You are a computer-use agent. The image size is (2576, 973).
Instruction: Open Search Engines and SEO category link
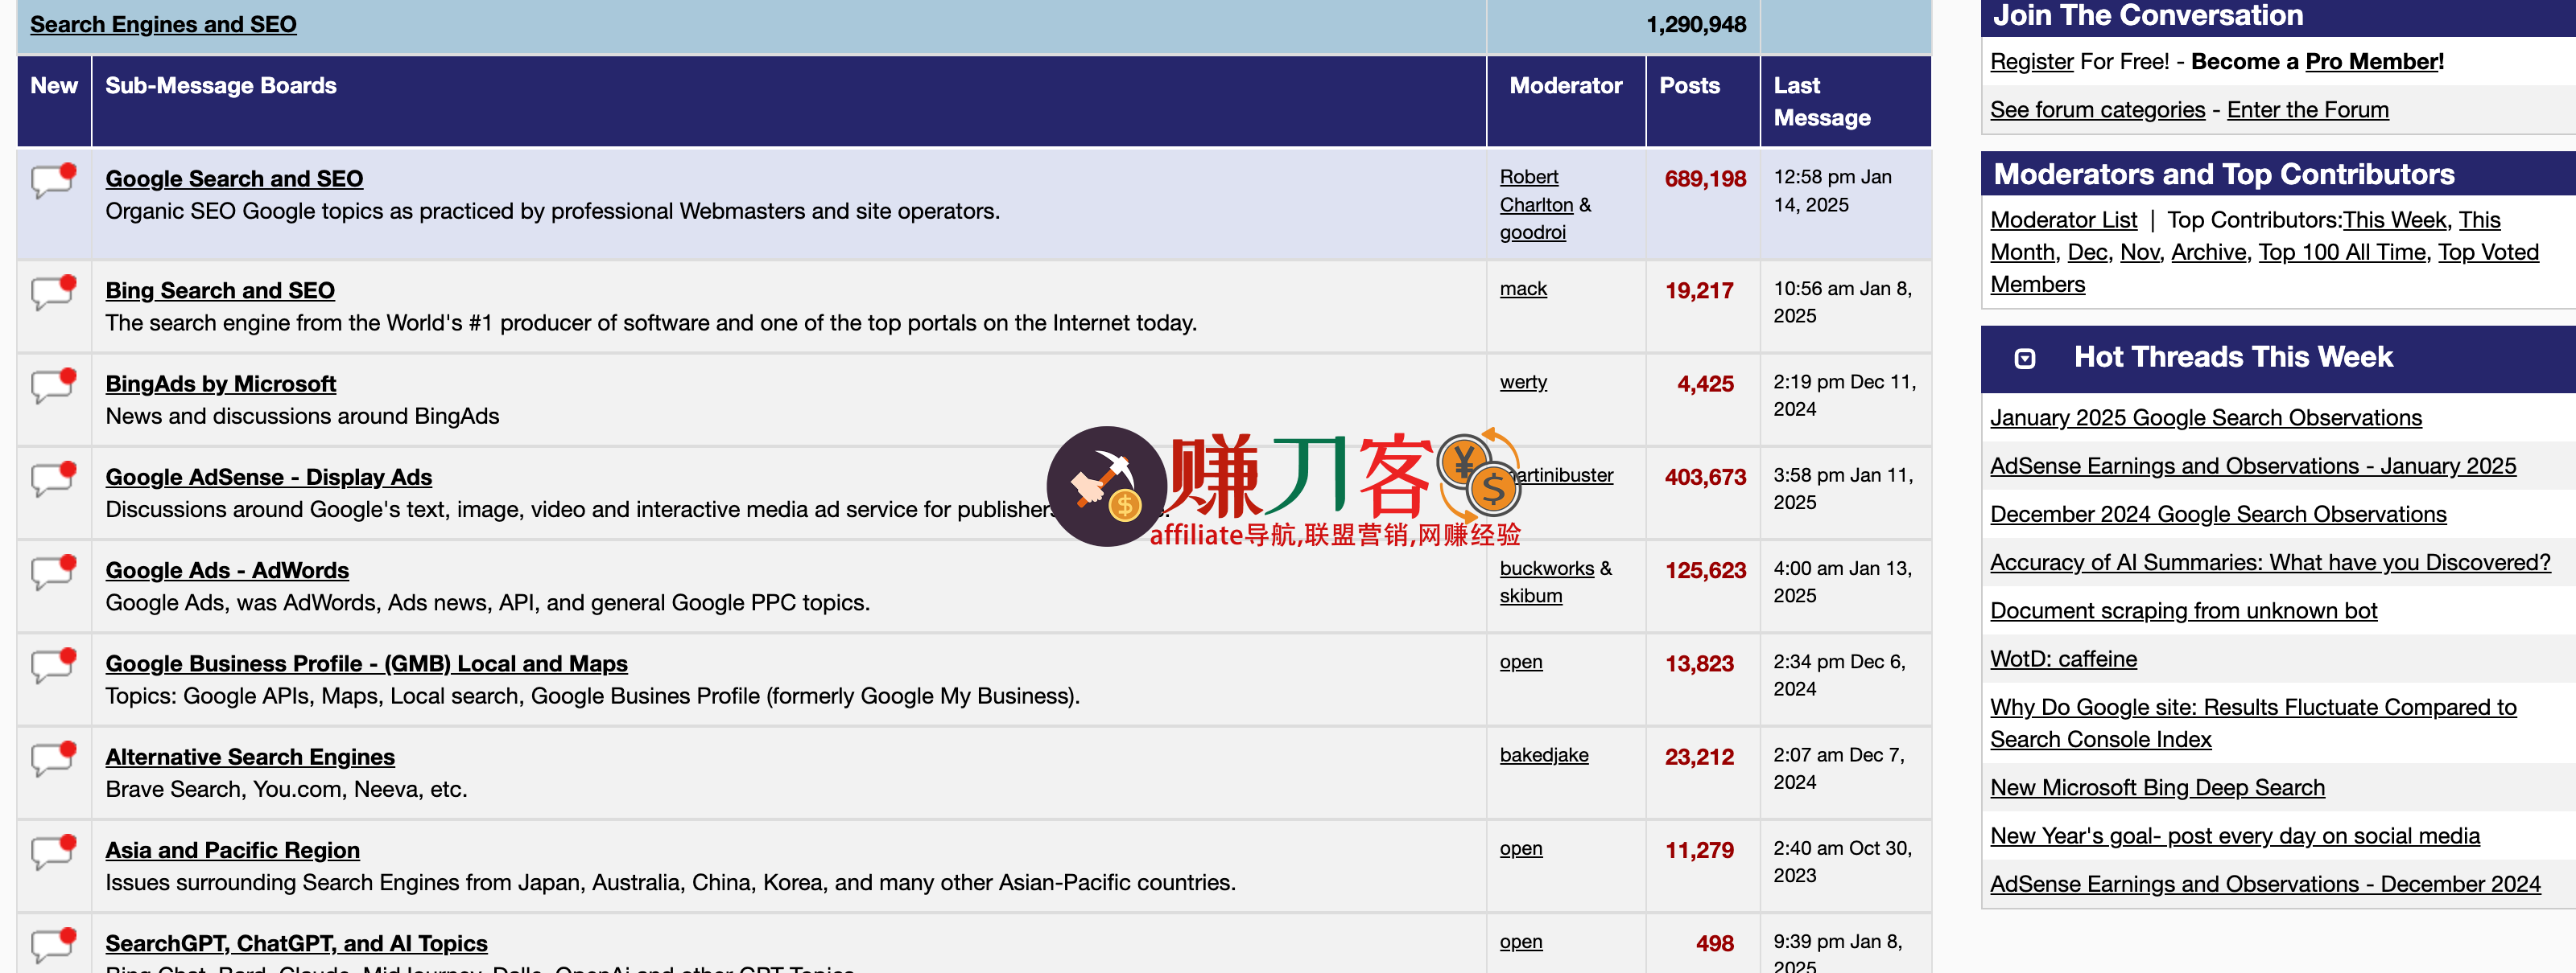click(163, 24)
